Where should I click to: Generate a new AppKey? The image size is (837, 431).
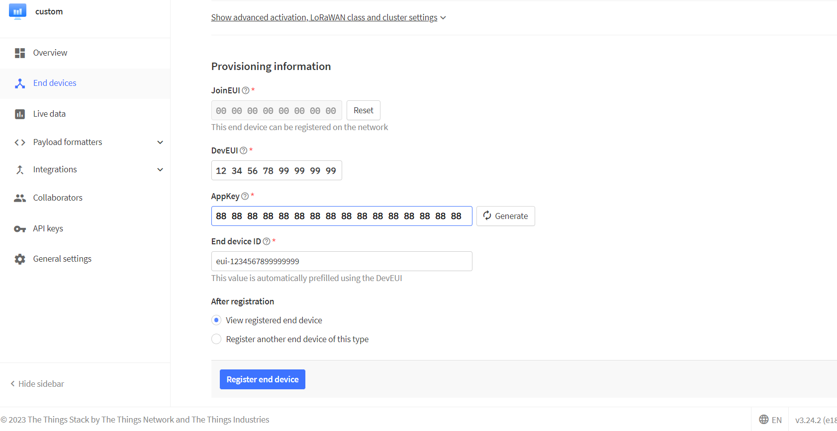(x=505, y=216)
